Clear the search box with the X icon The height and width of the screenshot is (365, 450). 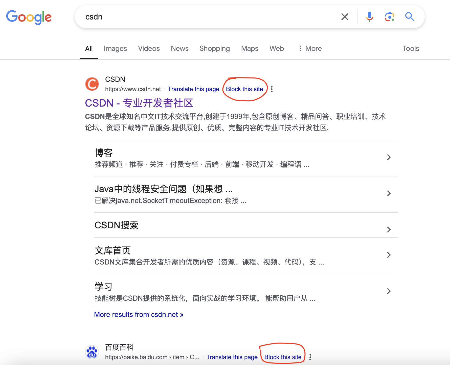point(345,17)
